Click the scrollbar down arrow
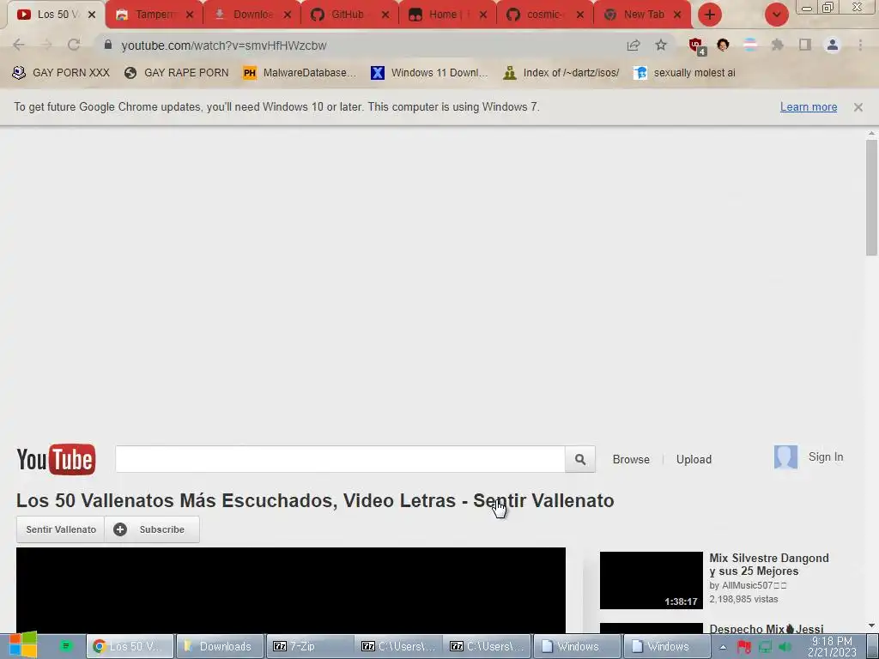This screenshot has height=659, width=879. (871, 626)
